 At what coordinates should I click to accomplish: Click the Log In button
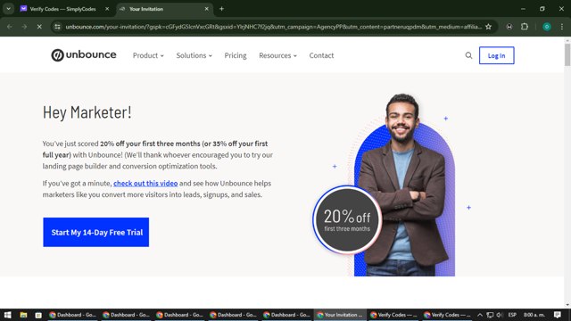coord(496,55)
